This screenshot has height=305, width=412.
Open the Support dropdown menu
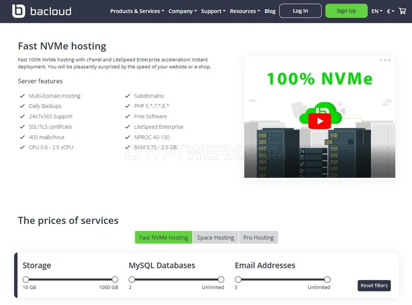pos(213,11)
